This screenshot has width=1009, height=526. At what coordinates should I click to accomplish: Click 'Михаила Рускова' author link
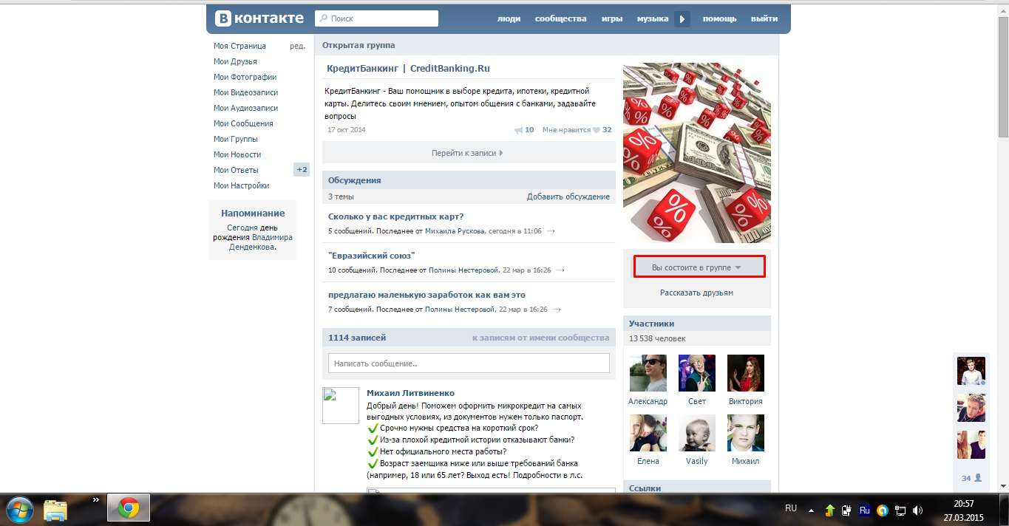(455, 231)
